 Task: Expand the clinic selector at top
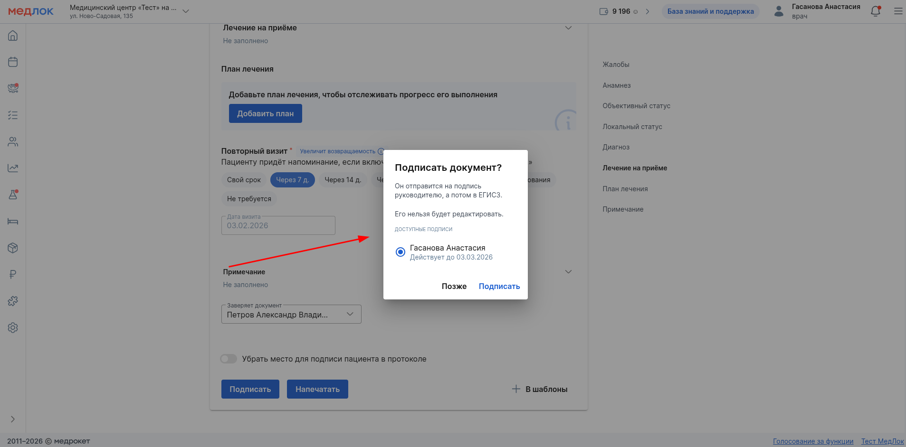[186, 11]
